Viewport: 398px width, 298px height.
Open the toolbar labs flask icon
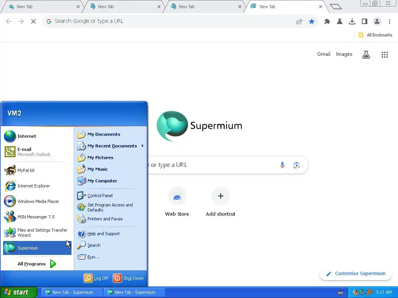[340, 22]
